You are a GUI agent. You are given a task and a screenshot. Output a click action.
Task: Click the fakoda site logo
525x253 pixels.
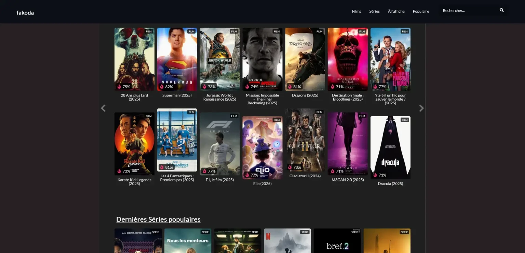coord(25,13)
